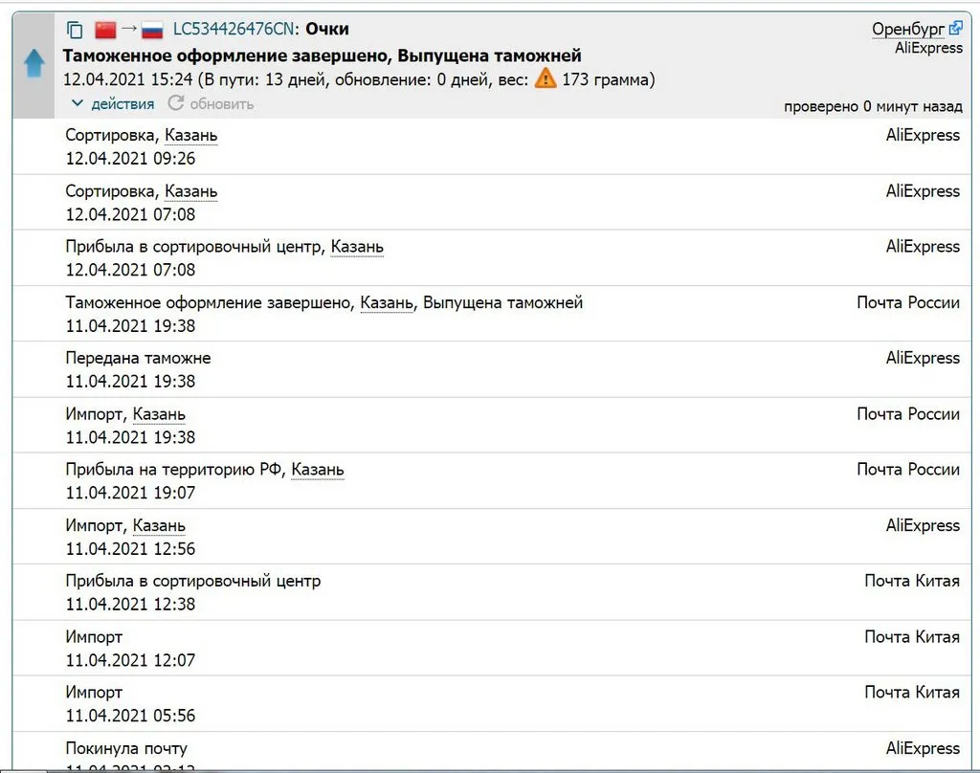
Task: Click Казань in the 09:26 Сортировка row
Action: tap(191, 136)
